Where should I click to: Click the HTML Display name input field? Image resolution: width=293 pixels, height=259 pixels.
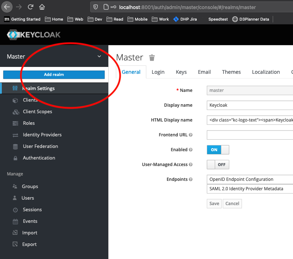(x=250, y=120)
